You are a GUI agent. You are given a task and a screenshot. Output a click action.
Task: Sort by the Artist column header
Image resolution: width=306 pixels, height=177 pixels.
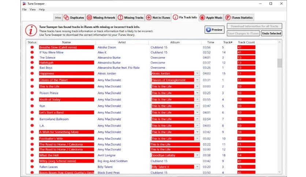pos(122,42)
